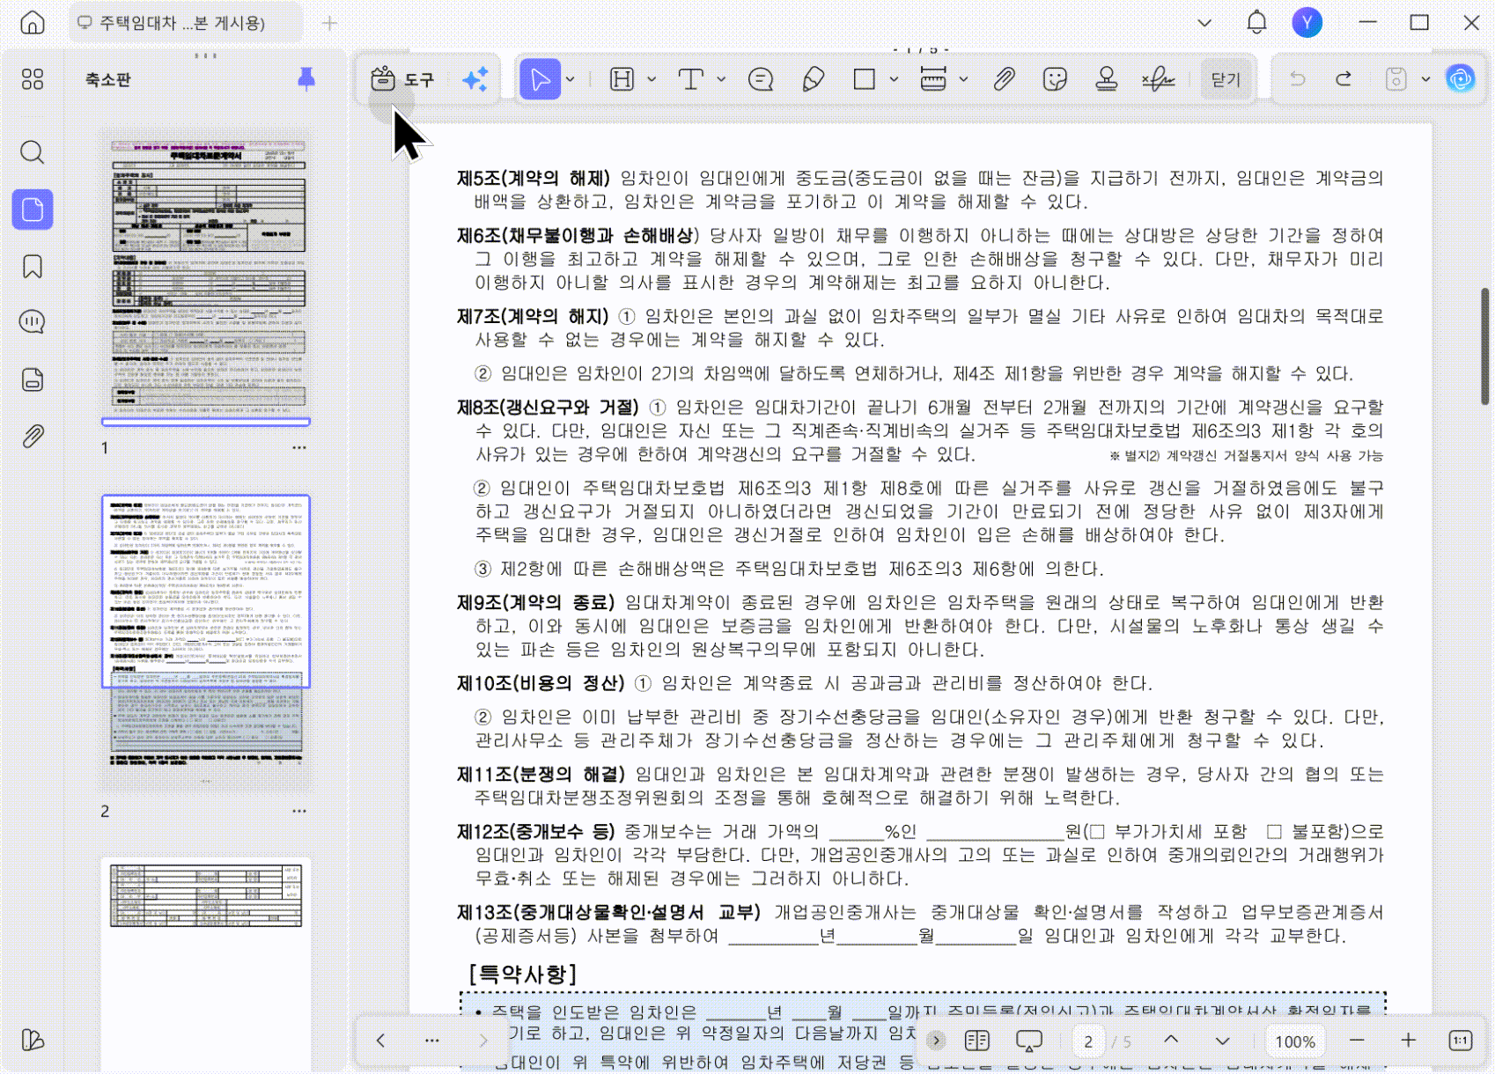1495x1074 pixels.
Task: Select page 3 thumbnail
Action: pos(206,963)
